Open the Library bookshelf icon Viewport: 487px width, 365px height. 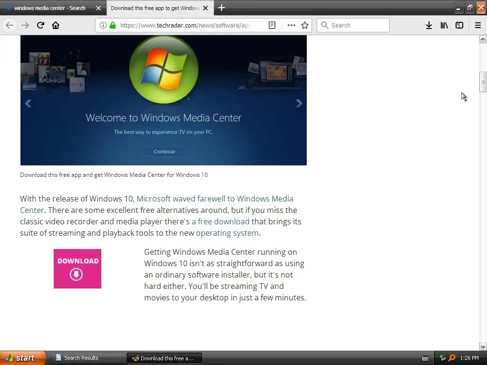444,25
